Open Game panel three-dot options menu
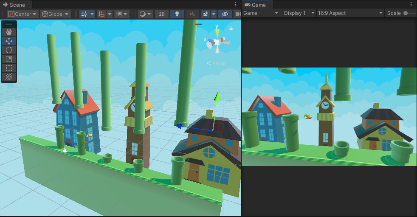 (411, 5)
